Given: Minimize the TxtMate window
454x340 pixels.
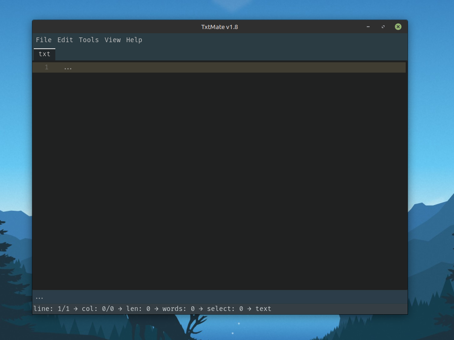Looking at the screenshot, I should [368, 27].
